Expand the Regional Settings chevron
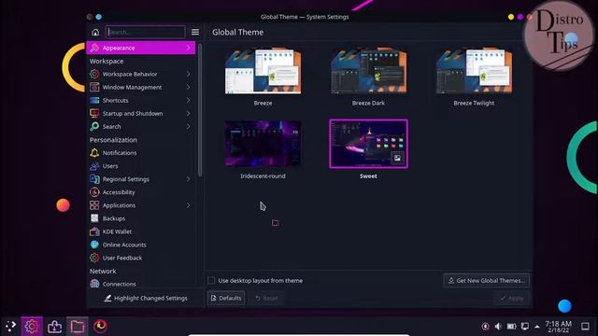 [189, 179]
